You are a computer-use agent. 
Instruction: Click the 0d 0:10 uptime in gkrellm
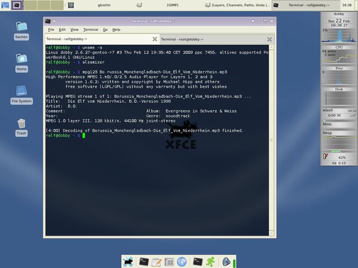coord(339,163)
